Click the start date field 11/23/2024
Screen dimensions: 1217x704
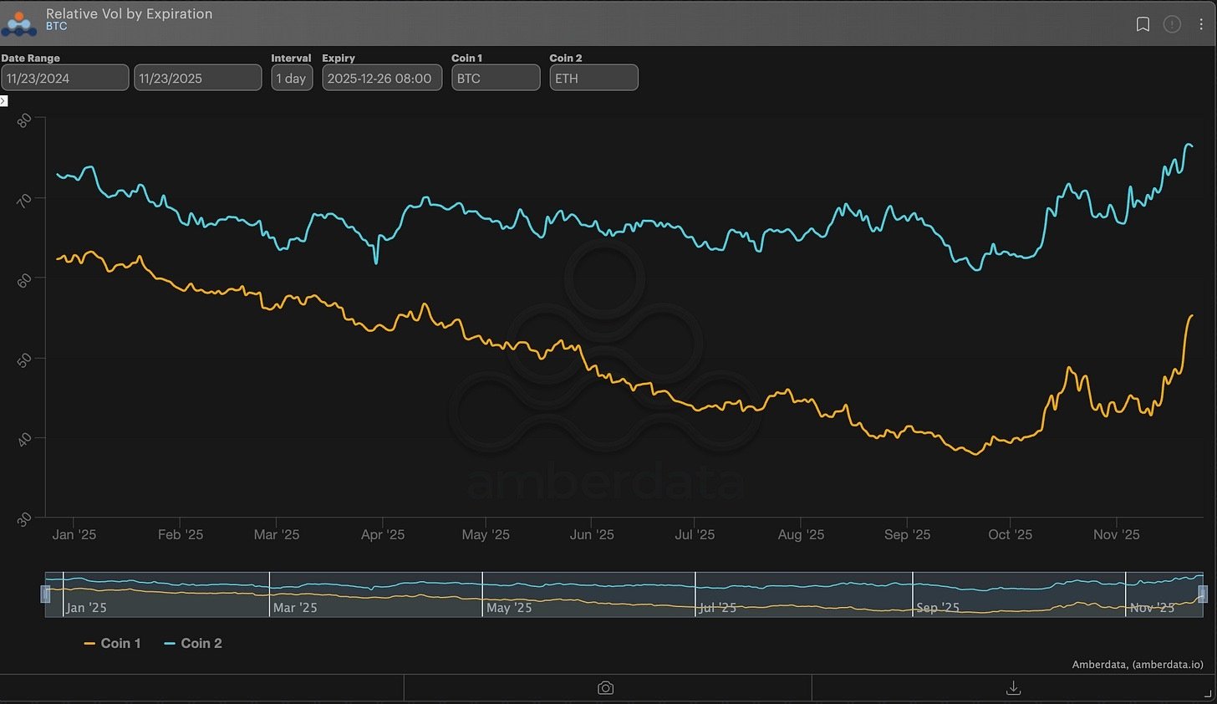(64, 77)
